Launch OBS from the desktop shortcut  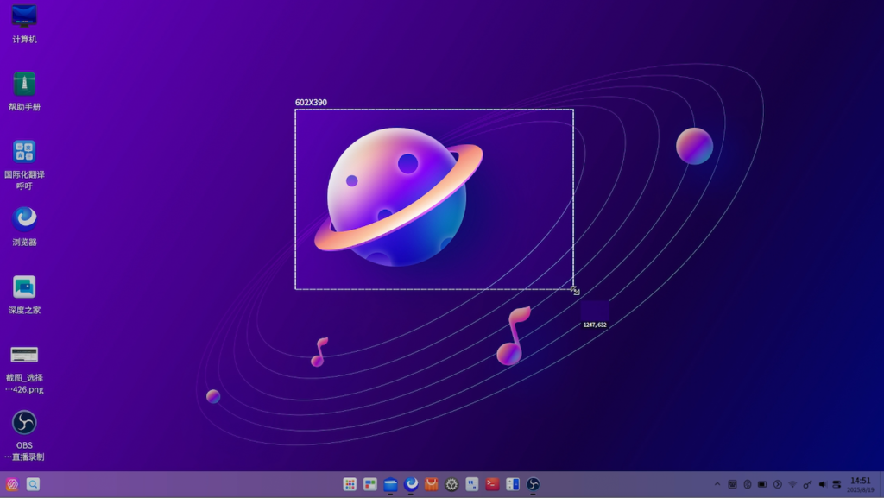point(24,422)
